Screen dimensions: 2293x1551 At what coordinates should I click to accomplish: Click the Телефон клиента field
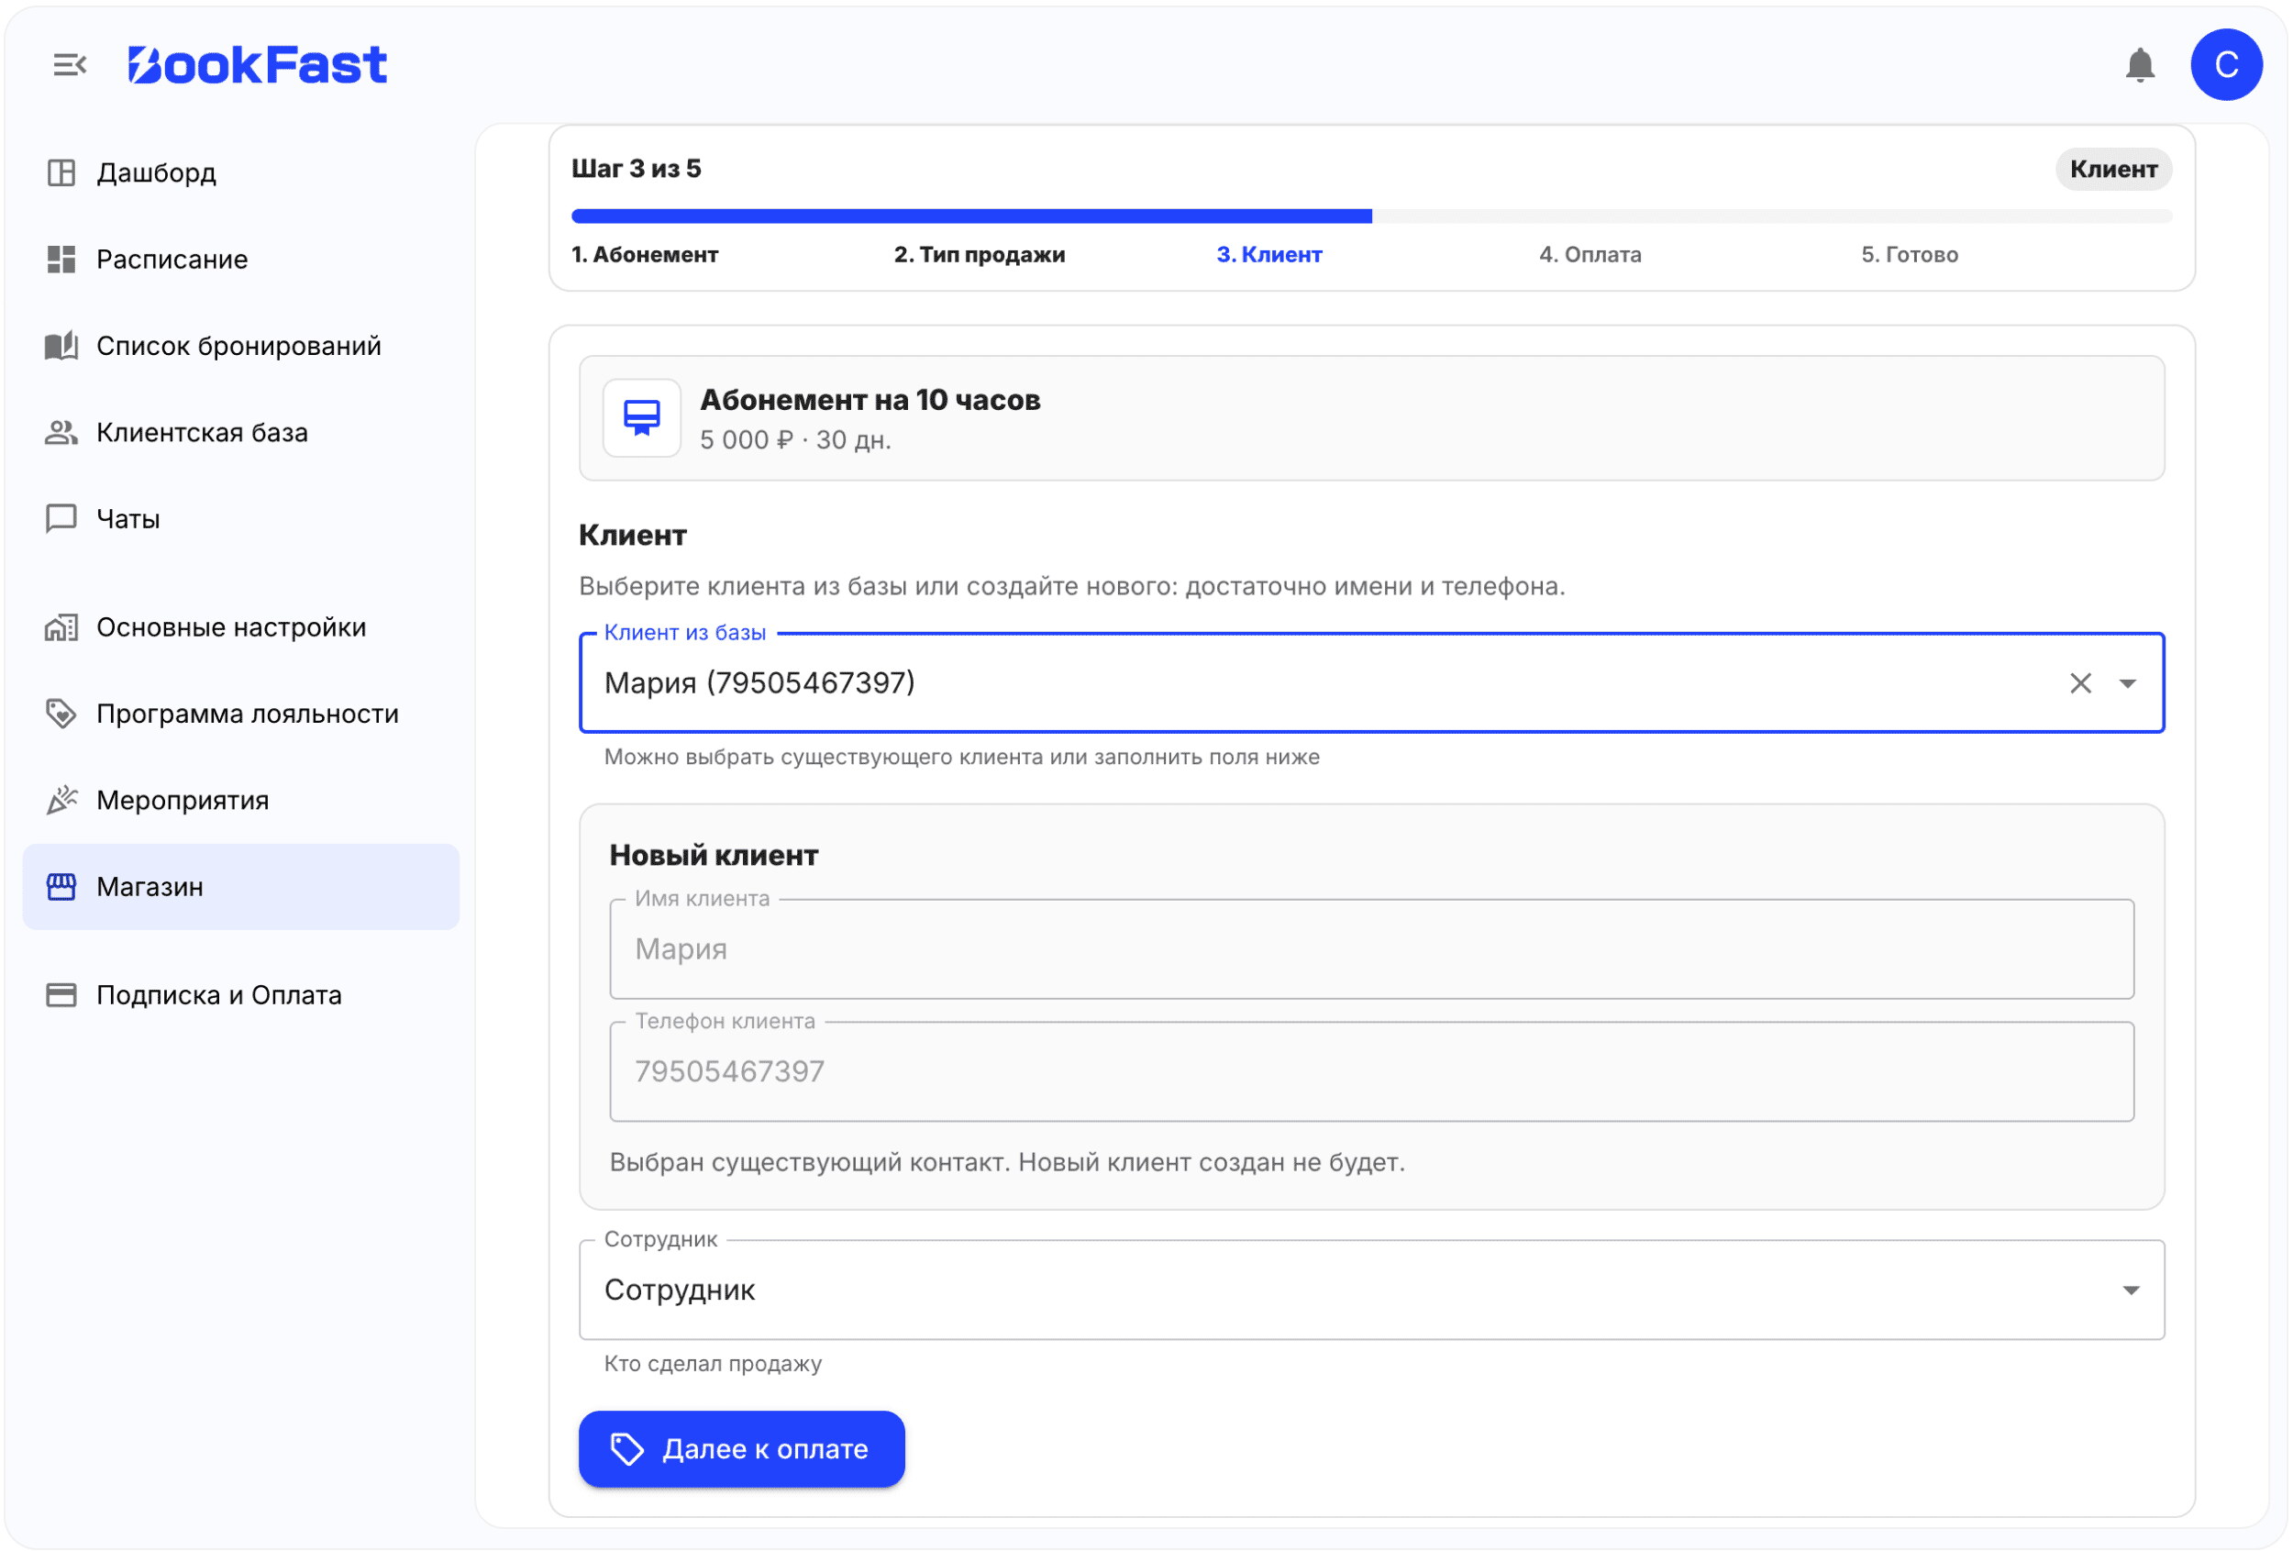pos(1371,1071)
